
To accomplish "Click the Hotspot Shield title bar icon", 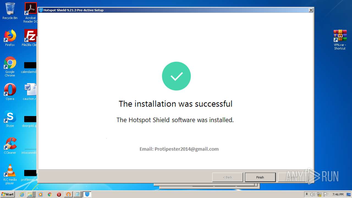I will click(x=41, y=10).
